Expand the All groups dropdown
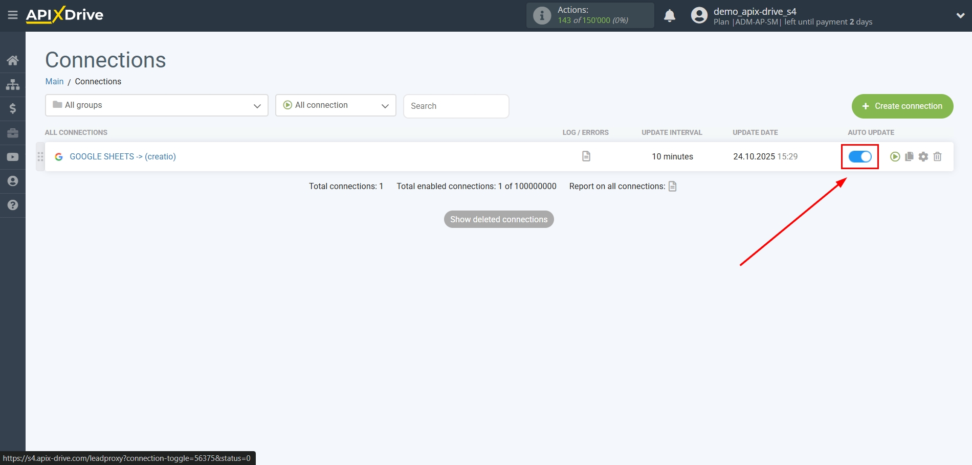The image size is (972, 465). pyautogui.click(x=157, y=105)
